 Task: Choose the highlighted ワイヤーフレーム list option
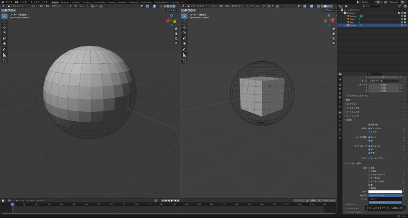click(385, 202)
